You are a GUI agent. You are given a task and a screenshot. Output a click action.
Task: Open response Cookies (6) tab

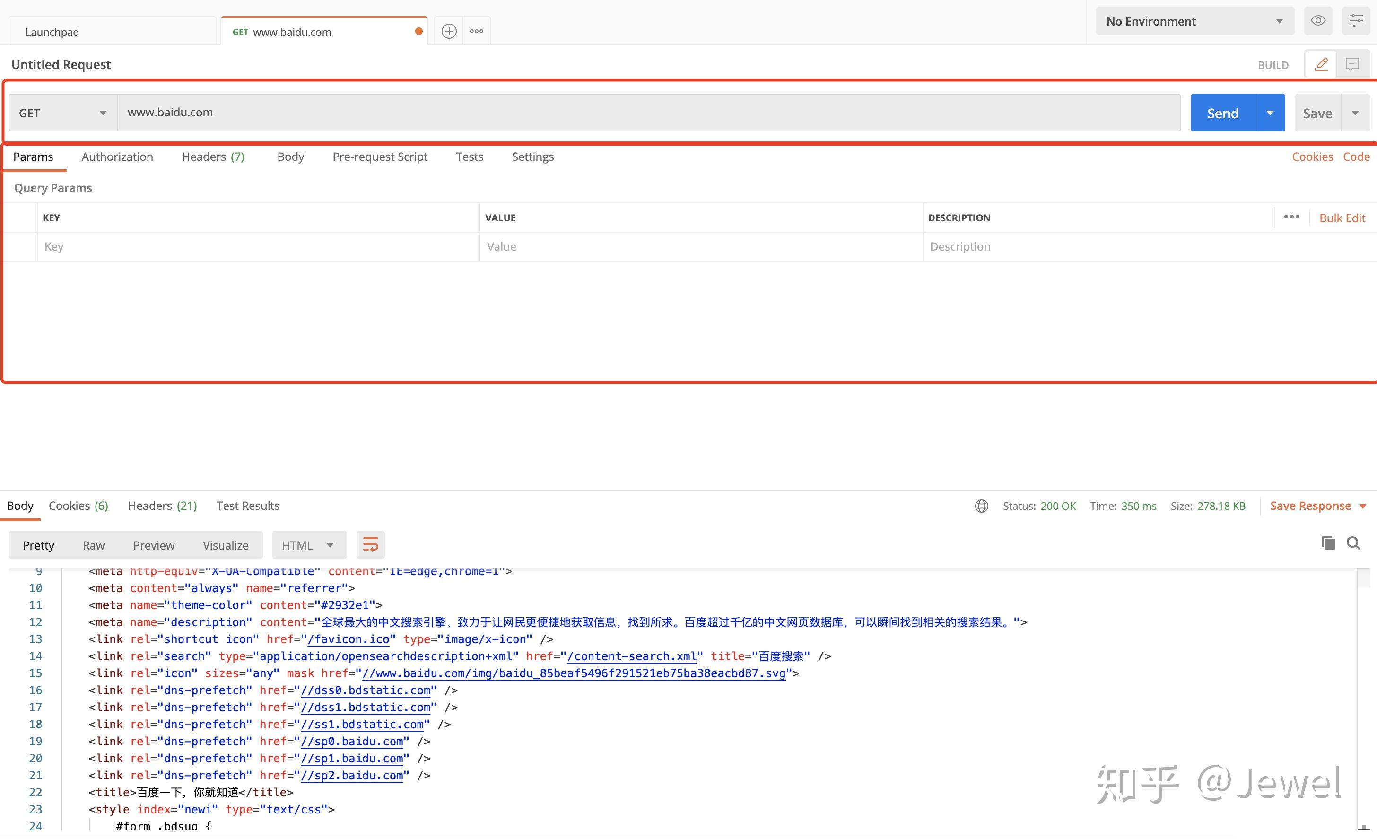(x=78, y=506)
